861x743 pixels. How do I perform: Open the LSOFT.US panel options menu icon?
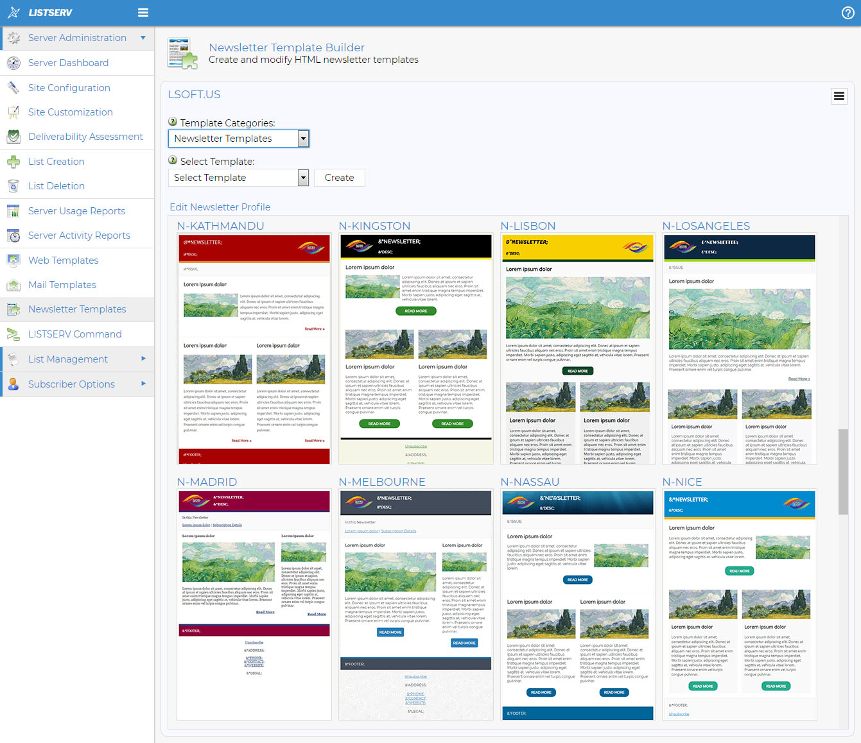839,96
